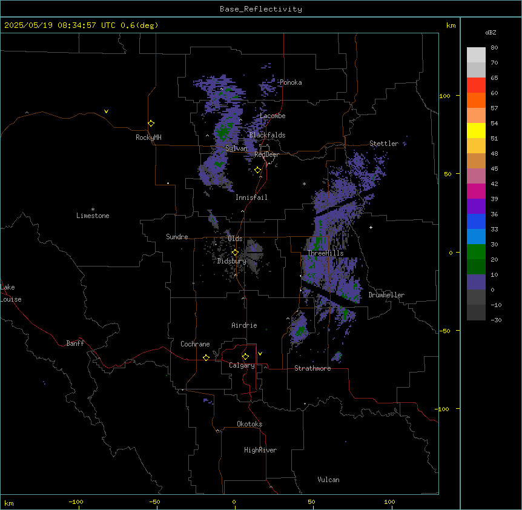
Task: Click the yellow marker west of Calgary
Action: [206, 357]
